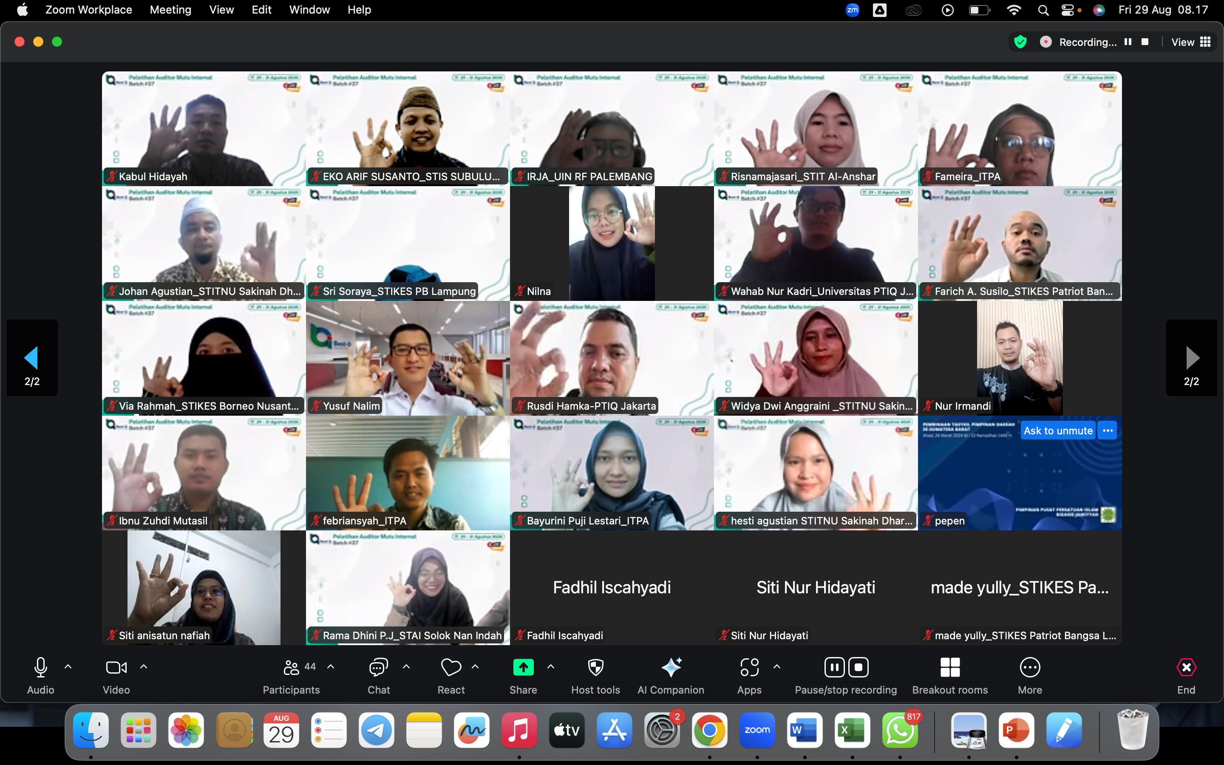Stop recording from top indicator

point(1145,42)
